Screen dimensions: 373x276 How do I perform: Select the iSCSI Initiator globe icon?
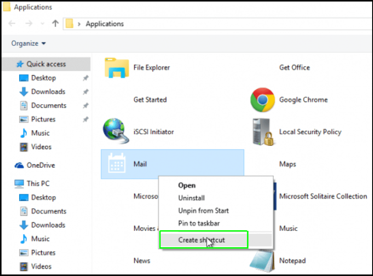116,131
